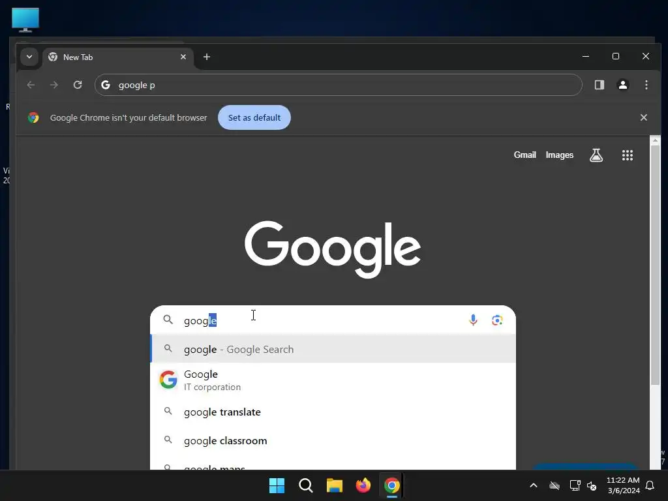Viewport: 668px width, 501px height.
Task: Click the Set as default button
Action: 254,117
